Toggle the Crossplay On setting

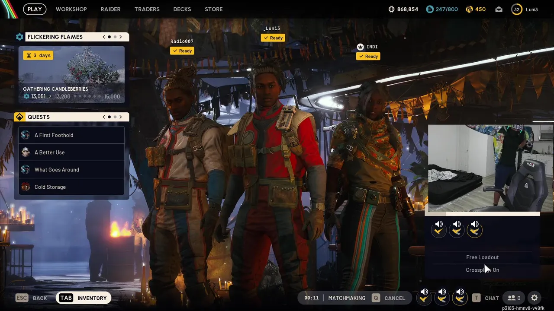click(482, 270)
